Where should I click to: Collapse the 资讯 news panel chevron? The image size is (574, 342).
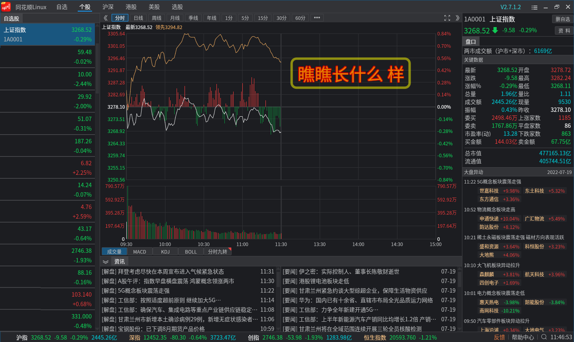tap(106, 262)
